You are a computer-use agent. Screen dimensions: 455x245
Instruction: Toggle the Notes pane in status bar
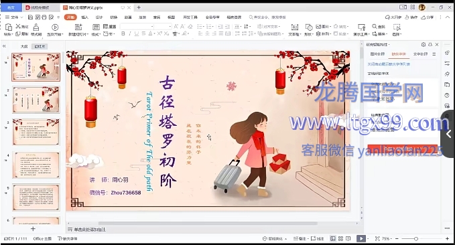[x=300, y=238]
